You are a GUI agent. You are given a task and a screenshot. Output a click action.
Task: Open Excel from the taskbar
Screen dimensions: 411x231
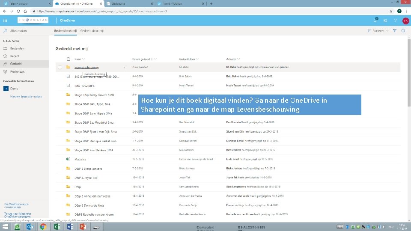tap(57, 227)
